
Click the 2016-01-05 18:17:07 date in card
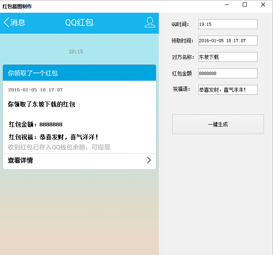tap(36, 90)
